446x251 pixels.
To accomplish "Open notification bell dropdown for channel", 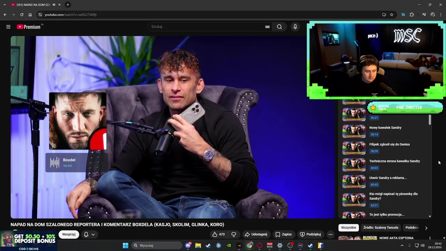I will pyautogui.click(x=89, y=234).
